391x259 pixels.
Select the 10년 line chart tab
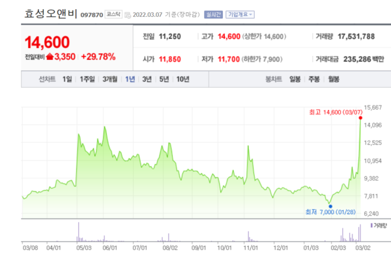point(182,79)
